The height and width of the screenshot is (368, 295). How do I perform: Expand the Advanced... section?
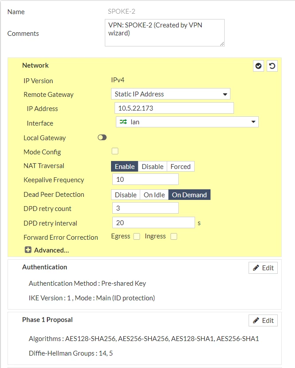51,250
